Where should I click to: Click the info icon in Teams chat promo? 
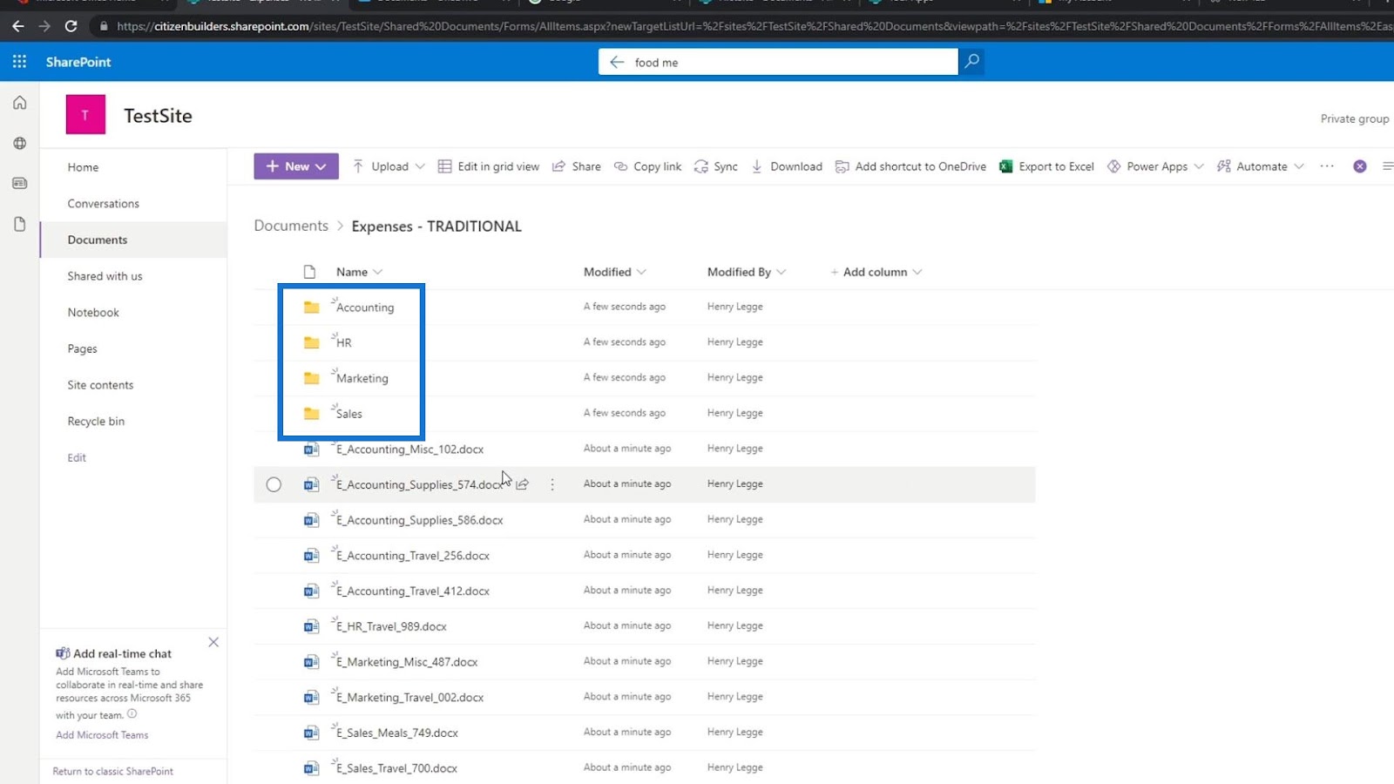coord(132,713)
